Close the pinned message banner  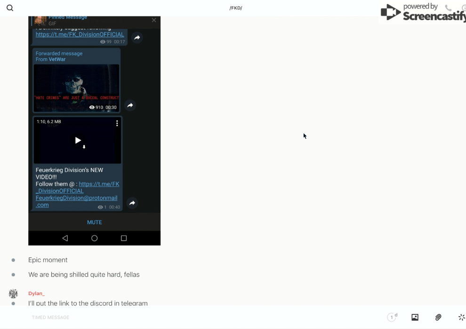click(x=154, y=20)
